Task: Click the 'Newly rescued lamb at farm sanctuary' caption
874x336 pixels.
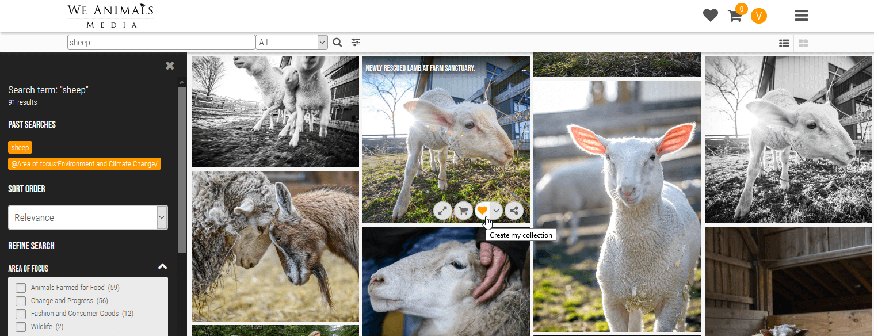Action: [x=420, y=68]
